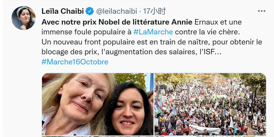The image size is (274, 137).
Task: Click the white banner in the crowd photo
Action: point(205,130)
